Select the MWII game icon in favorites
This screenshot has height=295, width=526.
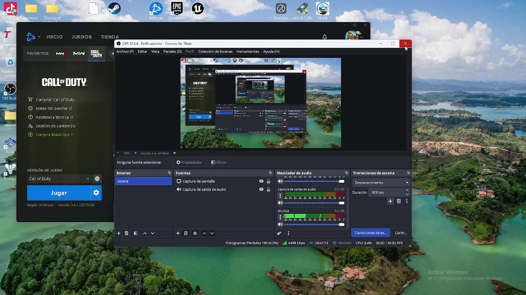pos(79,53)
